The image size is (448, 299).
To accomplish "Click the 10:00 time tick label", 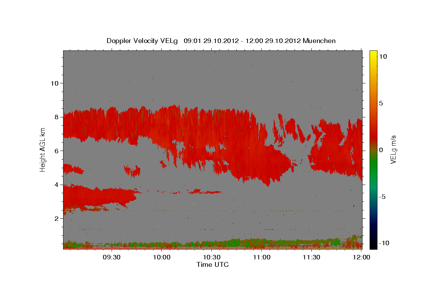I will tap(162, 257).
